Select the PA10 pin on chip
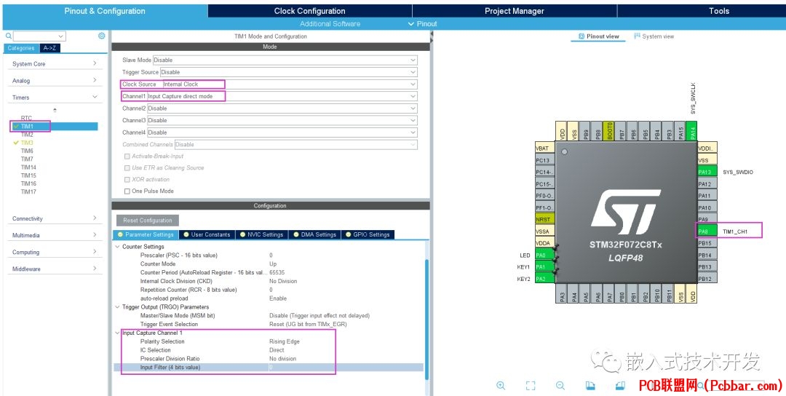The image size is (786, 396). [707, 207]
